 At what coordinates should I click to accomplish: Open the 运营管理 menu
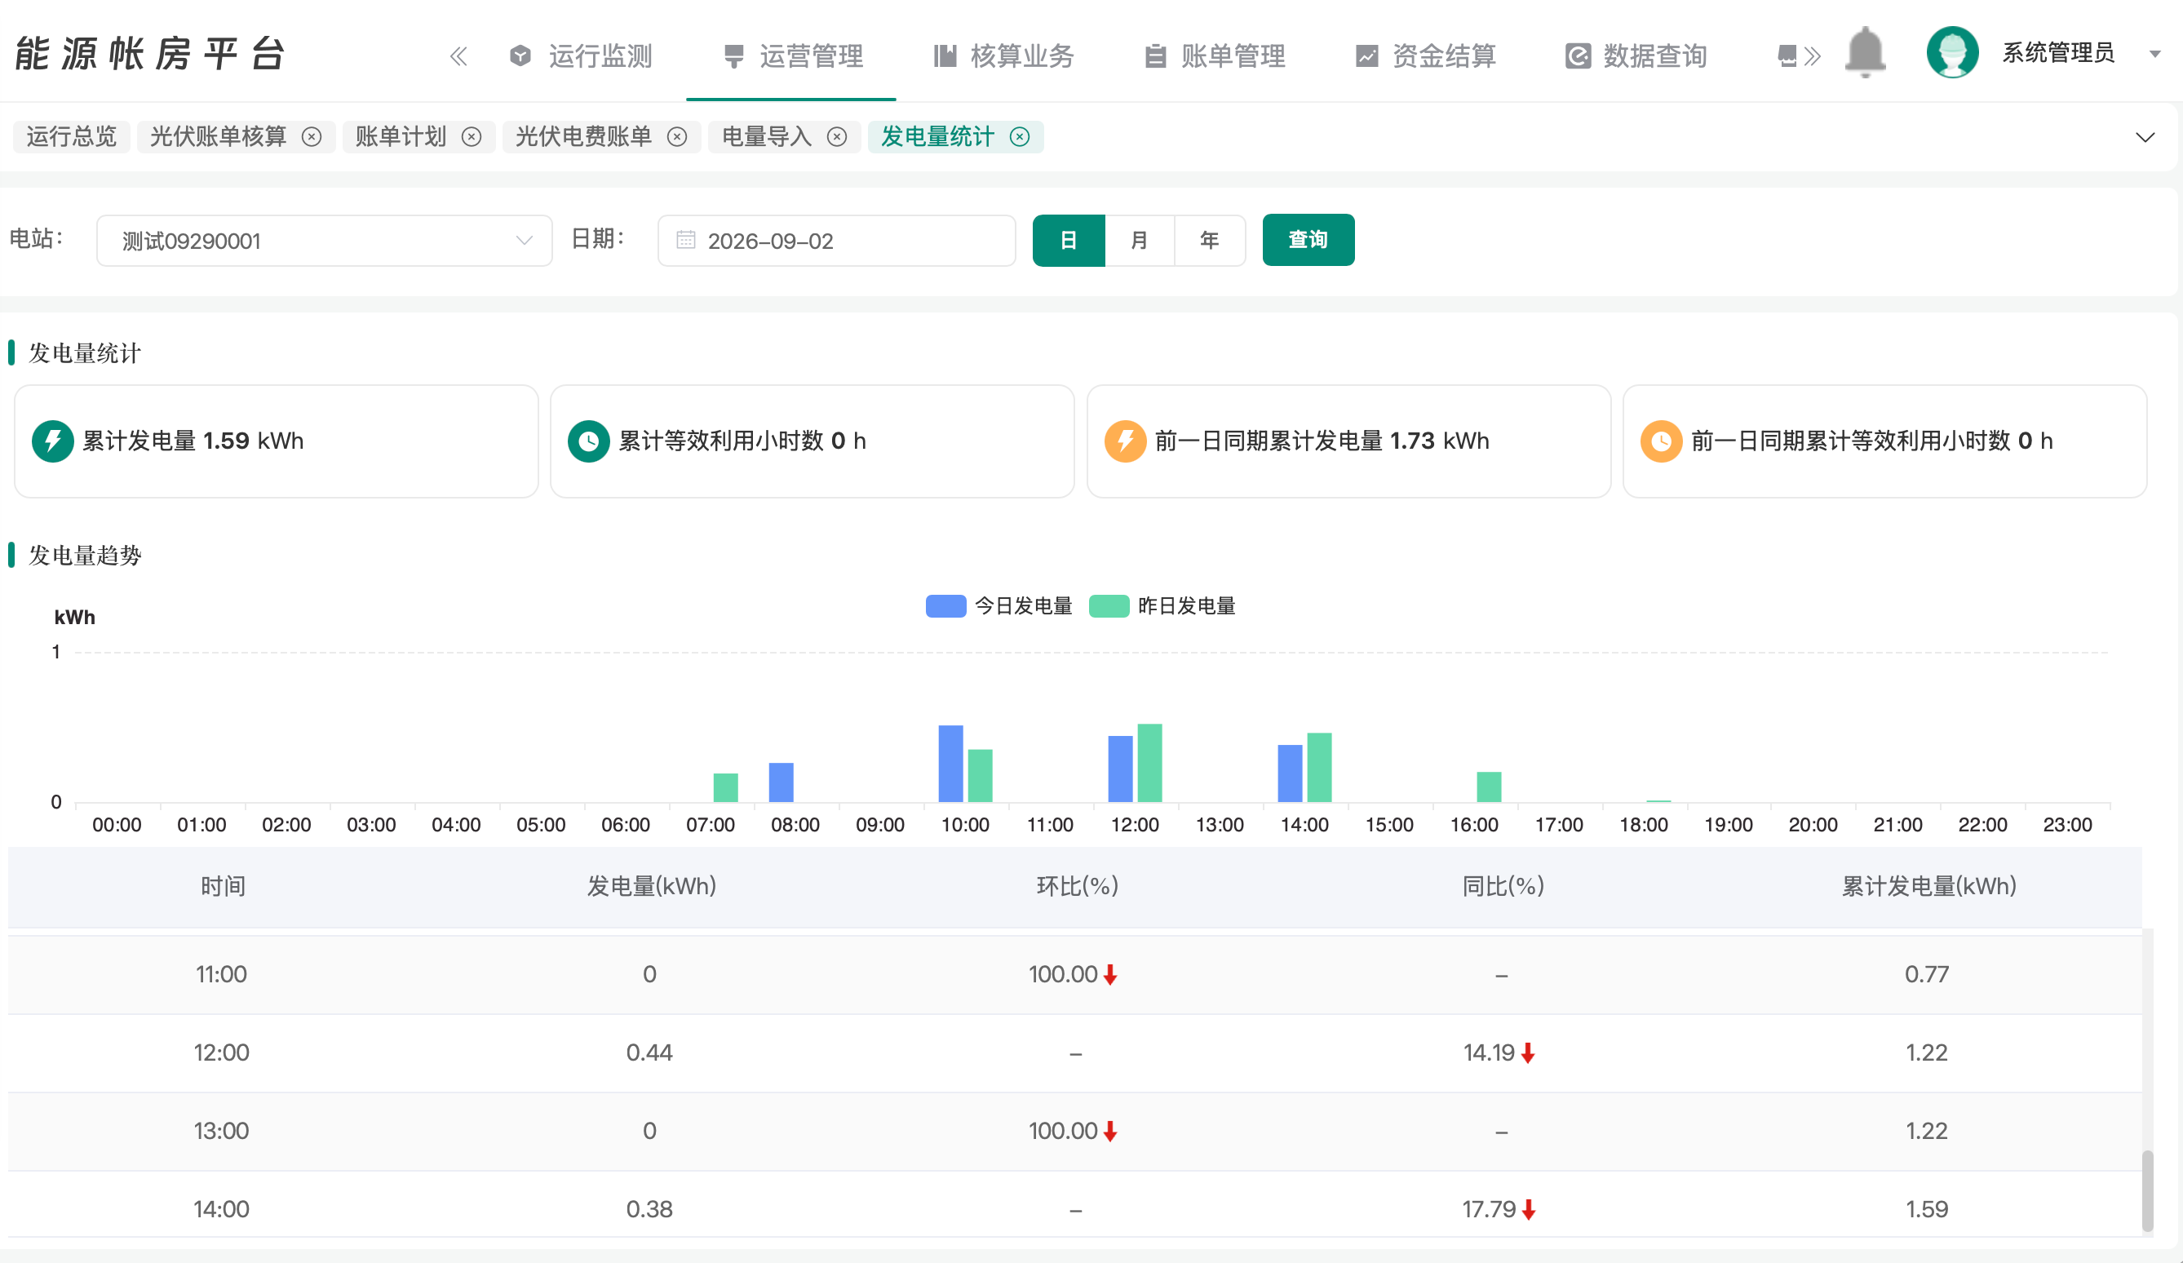pyautogui.click(x=793, y=56)
